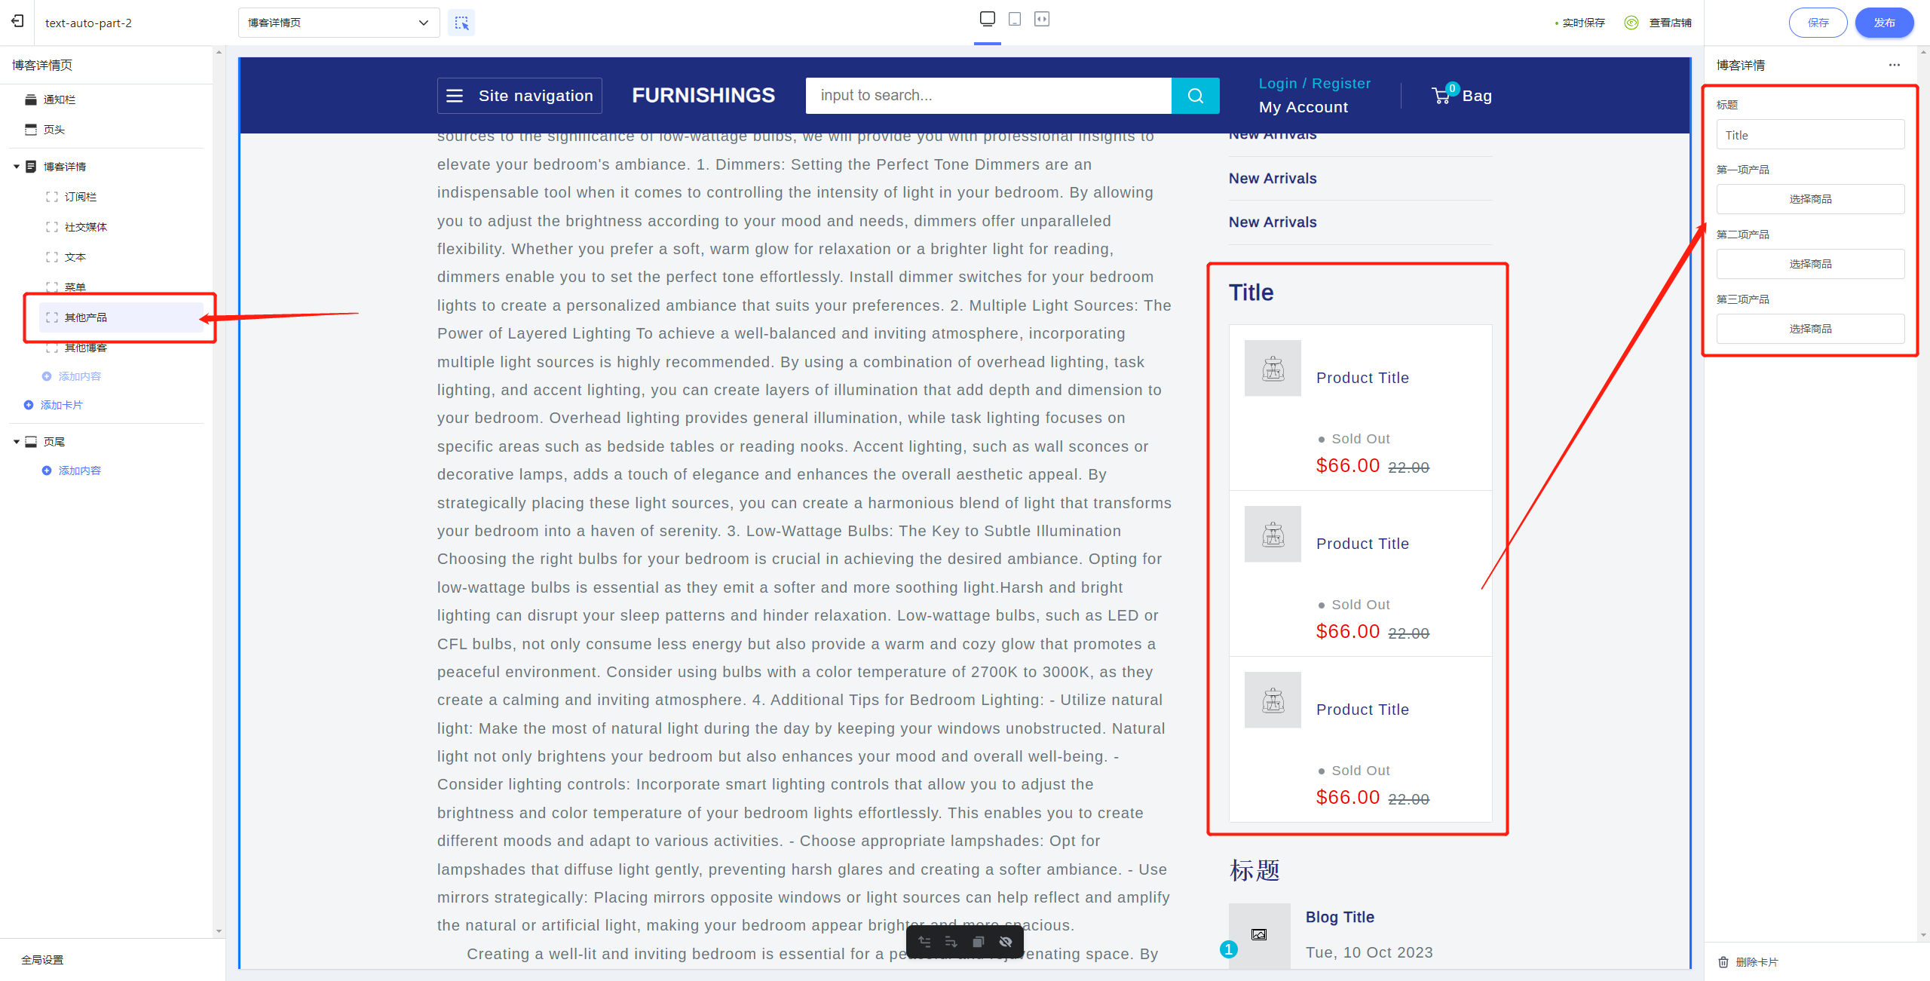Screen dimensions: 1930x981
Task: Switch to desktop preview mode
Action: pos(988,19)
